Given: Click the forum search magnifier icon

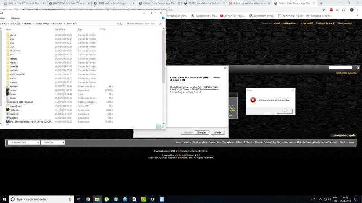Looking at the screenshot, I should [358, 68].
